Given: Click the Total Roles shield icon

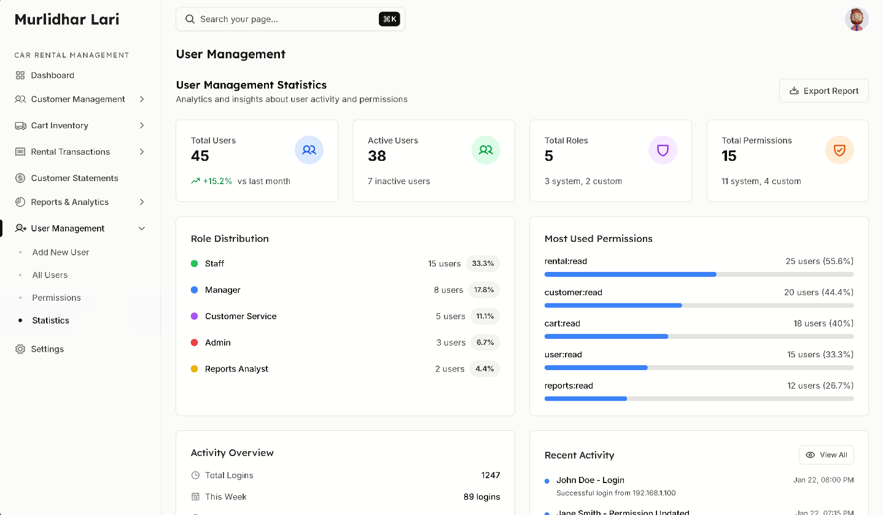Looking at the screenshot, I should coord(663,150).
